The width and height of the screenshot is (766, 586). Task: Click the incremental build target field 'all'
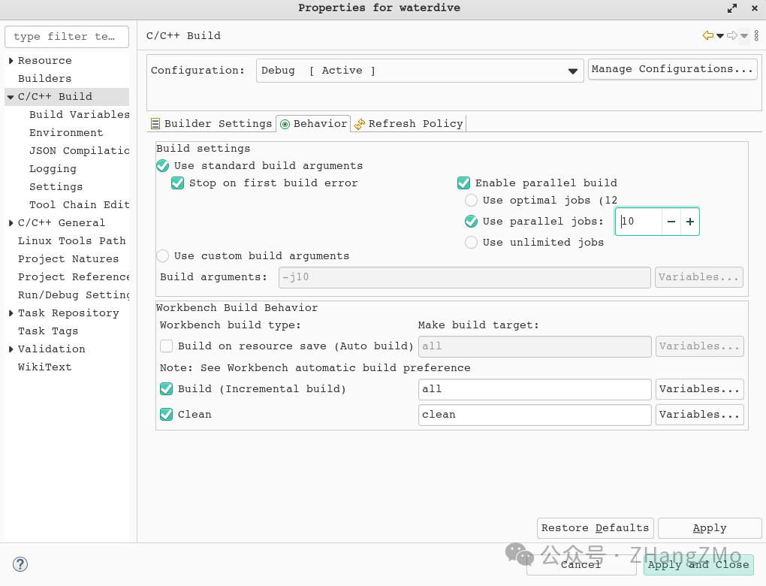tap(535, 389)
